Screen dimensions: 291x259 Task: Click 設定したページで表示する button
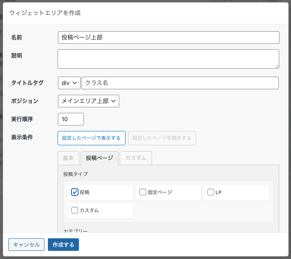point(92,138)
